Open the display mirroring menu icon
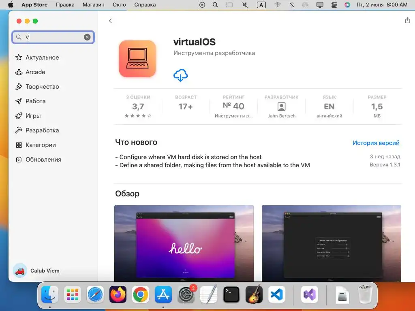 click(x=320, y=5)
